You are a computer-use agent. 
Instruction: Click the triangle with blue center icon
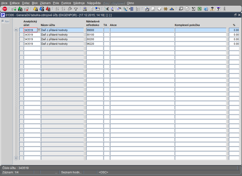(172, 9)
